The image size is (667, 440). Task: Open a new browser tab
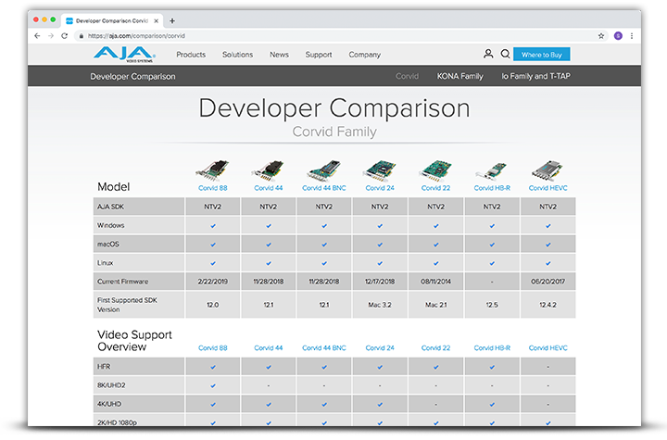(x=172, y=20)
